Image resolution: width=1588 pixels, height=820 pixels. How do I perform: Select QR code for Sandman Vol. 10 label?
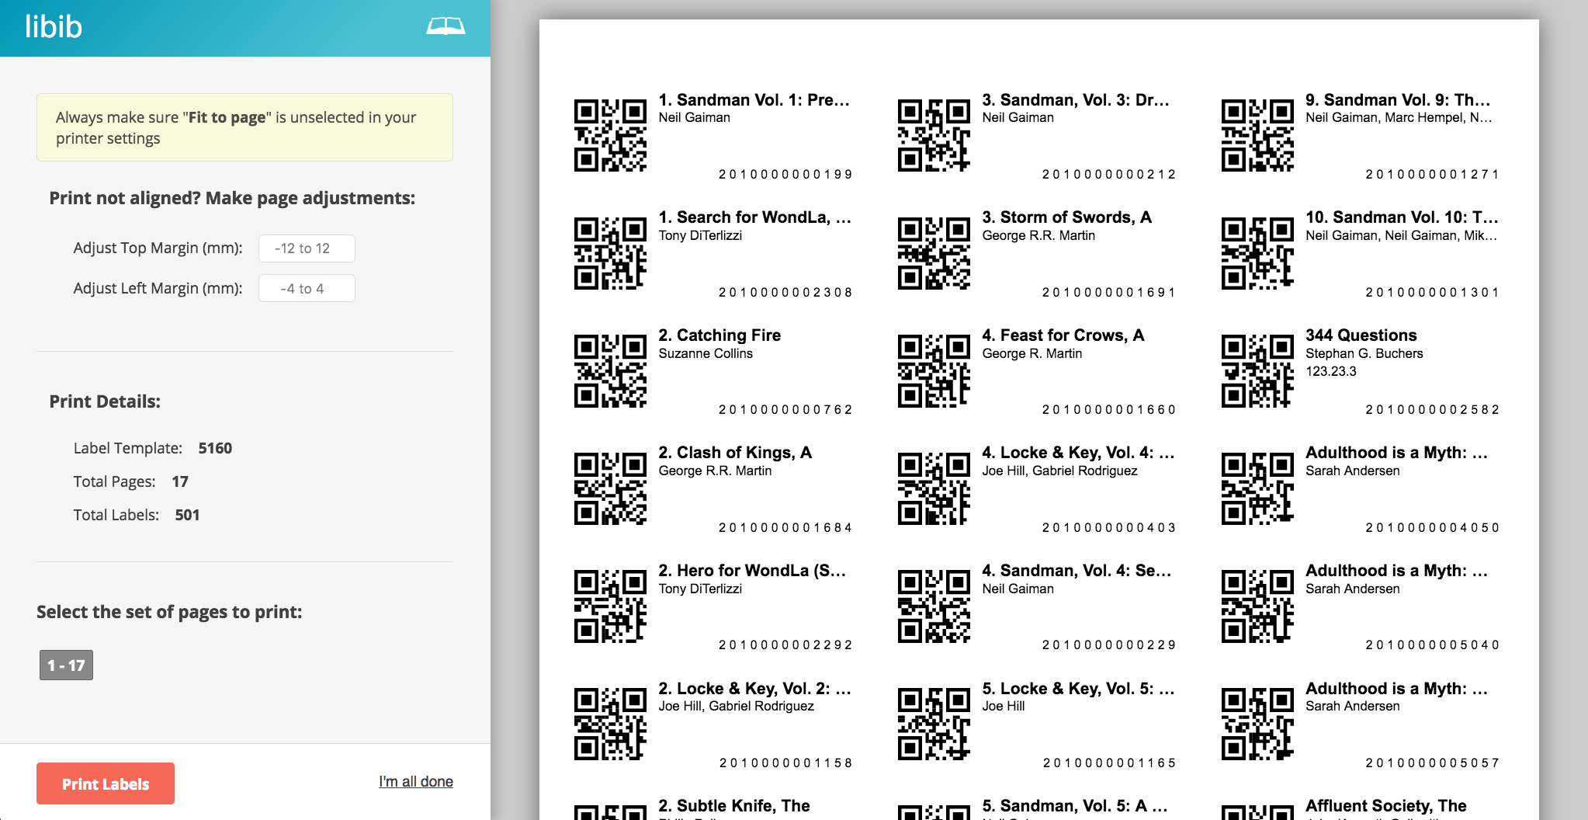(1257, 253)
